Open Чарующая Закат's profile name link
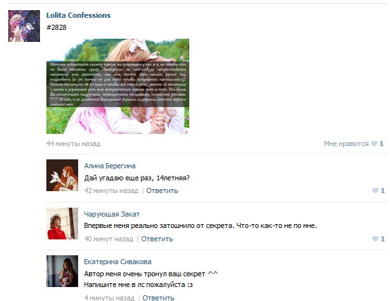 click(112, 214)
